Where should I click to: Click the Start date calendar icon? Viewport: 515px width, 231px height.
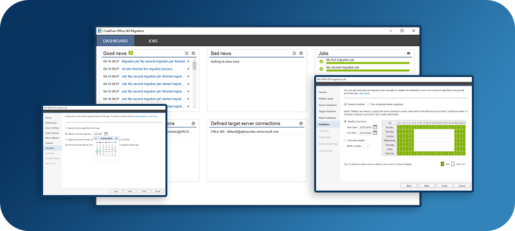[375, 127]
